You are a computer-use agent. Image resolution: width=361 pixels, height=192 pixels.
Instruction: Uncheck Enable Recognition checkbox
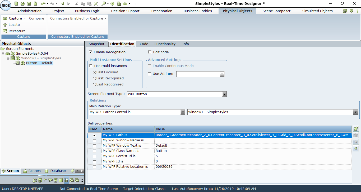click(91, 52)
